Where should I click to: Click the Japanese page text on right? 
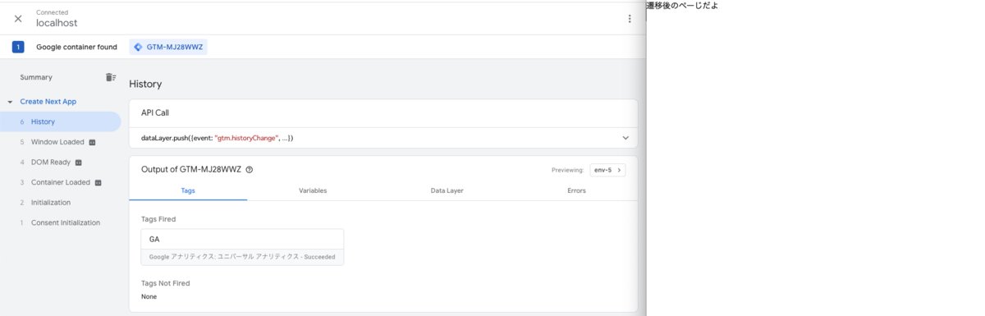(x=682, y=6)
